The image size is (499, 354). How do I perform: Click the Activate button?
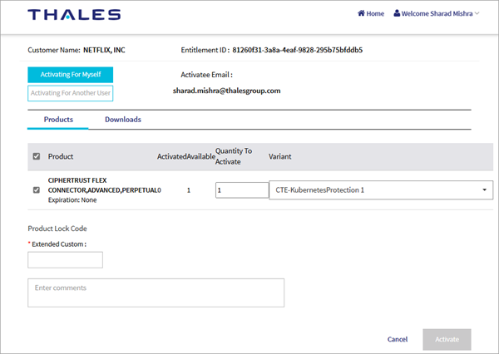pyautogui.click(x=447, y=339)
